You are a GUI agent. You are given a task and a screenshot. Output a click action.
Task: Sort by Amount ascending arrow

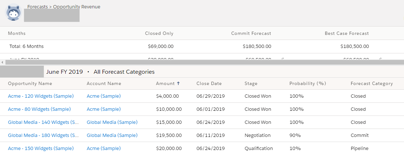[x=178, y=84]
